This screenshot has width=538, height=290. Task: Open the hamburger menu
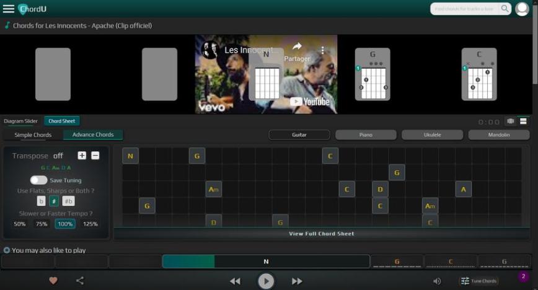(x=8, y=9)
